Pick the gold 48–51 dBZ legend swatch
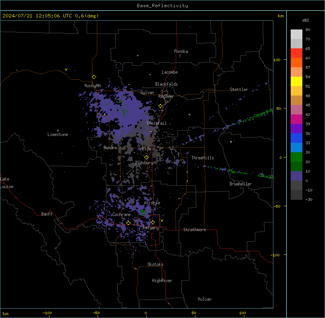The image size is (325, 318). (x=296, y=91)
